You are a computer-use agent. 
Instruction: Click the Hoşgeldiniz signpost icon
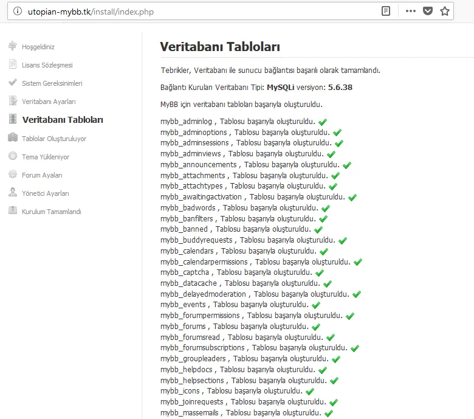pos(13,46)
